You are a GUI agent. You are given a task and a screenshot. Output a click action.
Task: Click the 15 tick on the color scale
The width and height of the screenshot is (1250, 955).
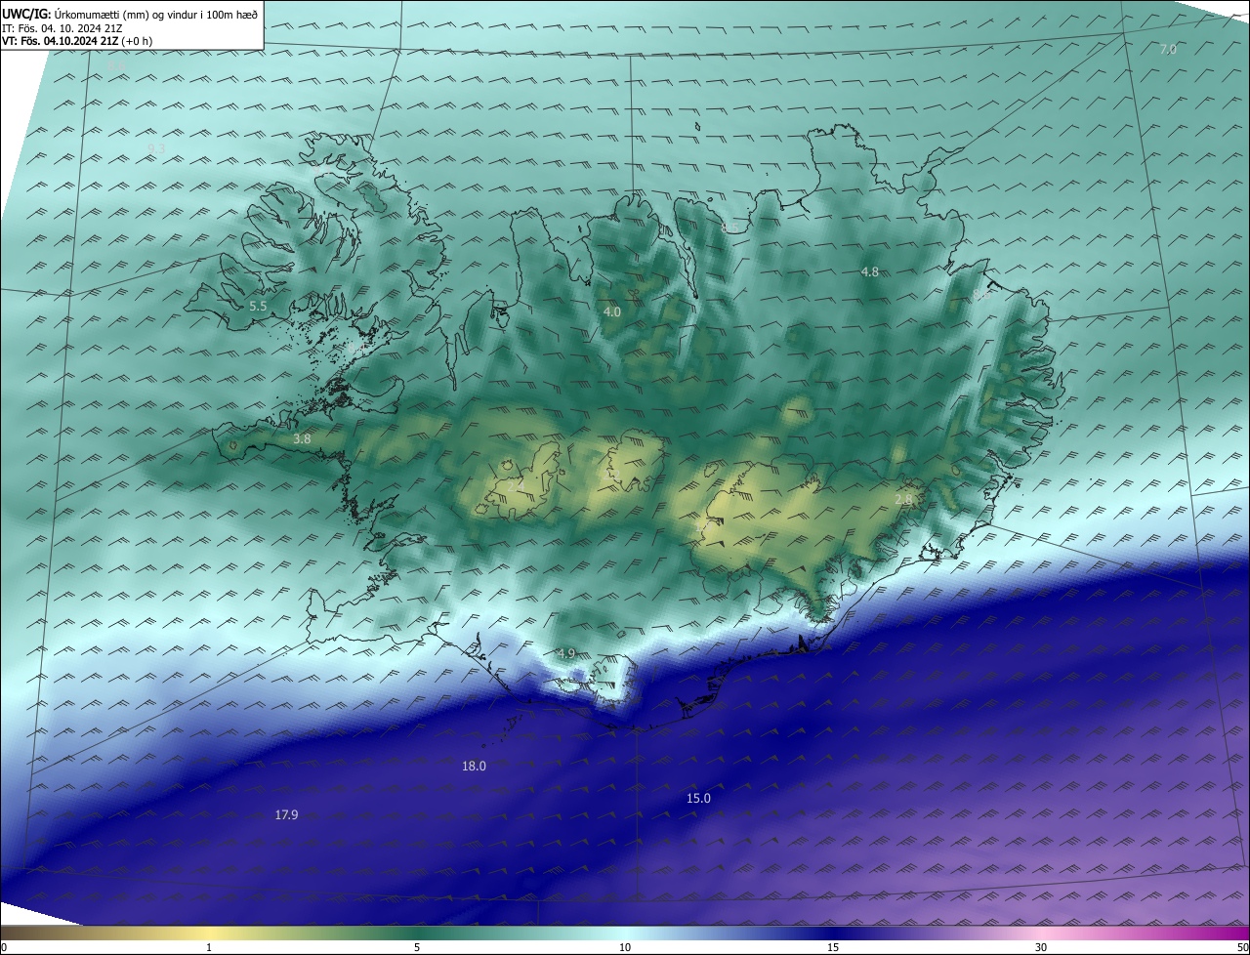point(833,947)
